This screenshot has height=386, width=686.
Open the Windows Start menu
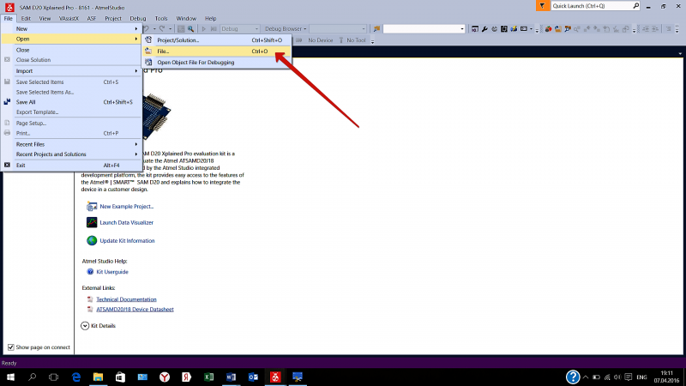[x=10, y=377]
